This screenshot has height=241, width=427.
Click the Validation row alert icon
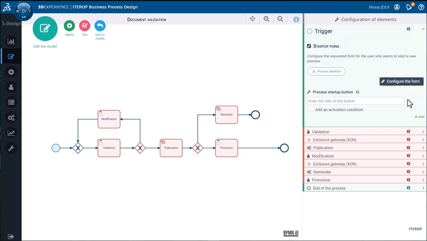tap(409, 132)
